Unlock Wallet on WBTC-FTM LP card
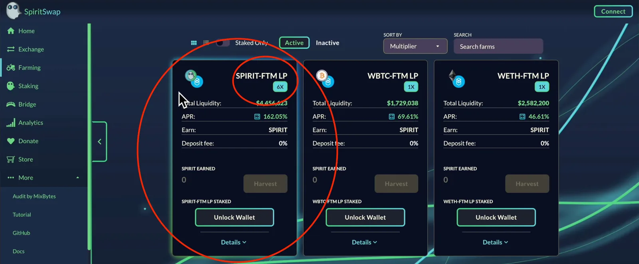The image size is (639, 264). (x=365, y=217)
